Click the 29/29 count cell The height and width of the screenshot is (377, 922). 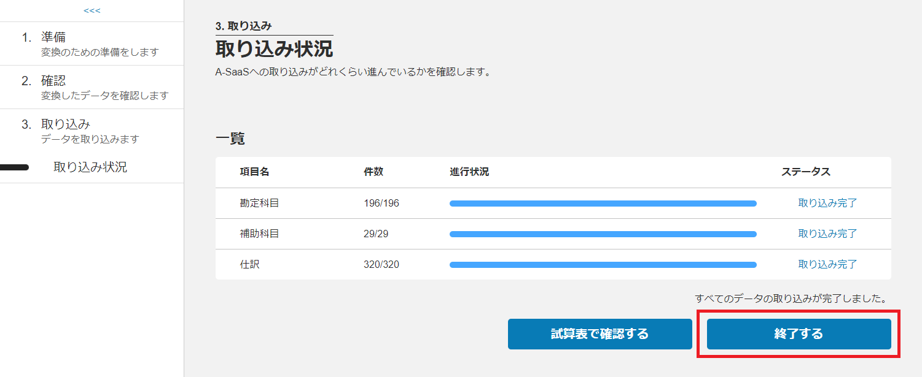pos(376,234)
